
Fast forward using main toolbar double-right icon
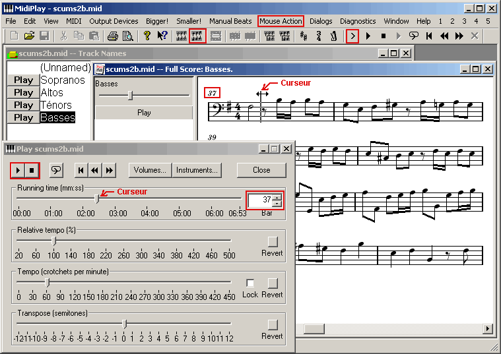[459, 36]
